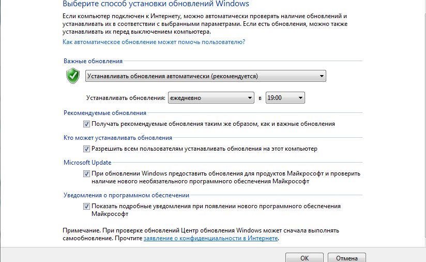
Task: Toggle 'Разрешить всем пользователям' checkbox
Action: (x=86, y=149)
